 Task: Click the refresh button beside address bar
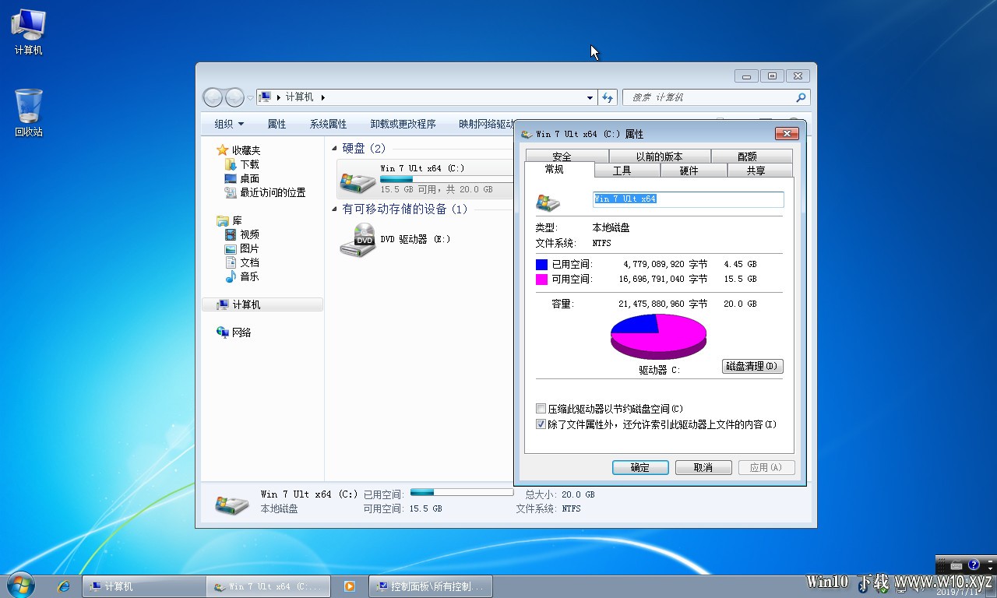click(x=608, y=97)
